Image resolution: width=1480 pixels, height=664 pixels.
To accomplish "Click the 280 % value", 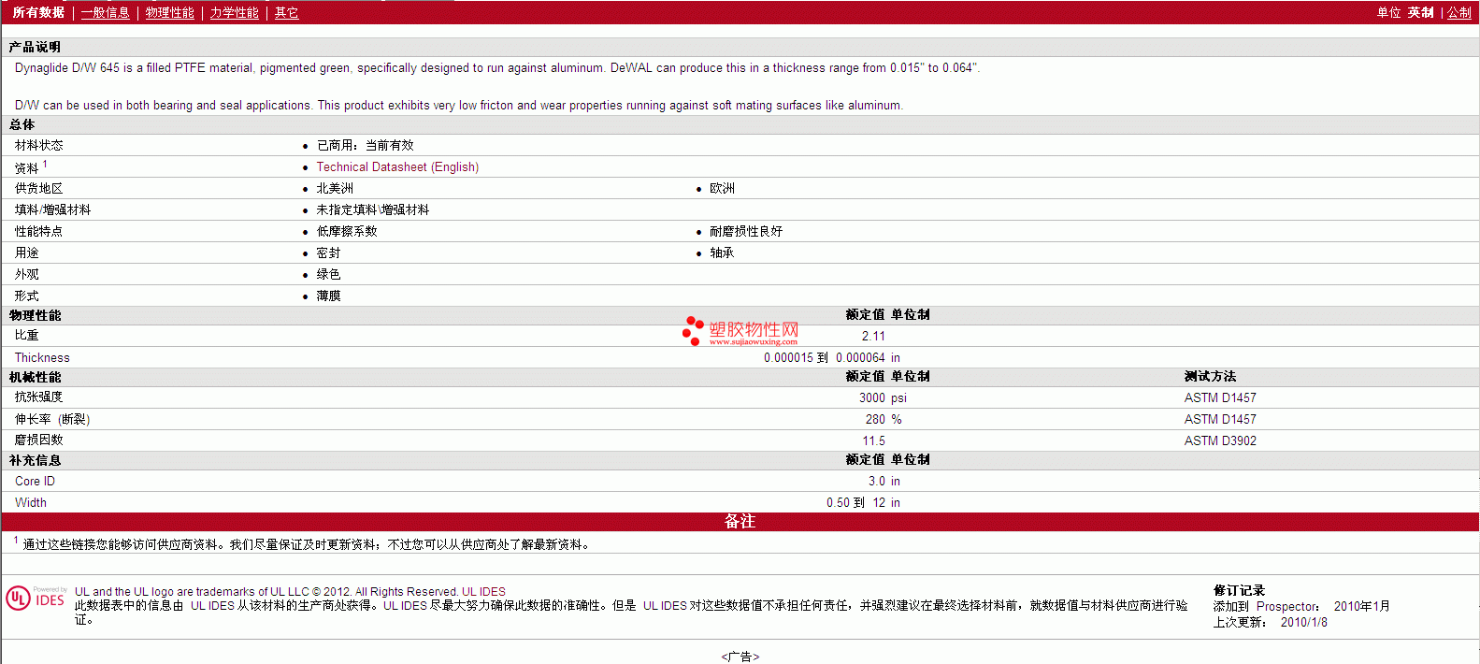I will [x=884, y=419].
